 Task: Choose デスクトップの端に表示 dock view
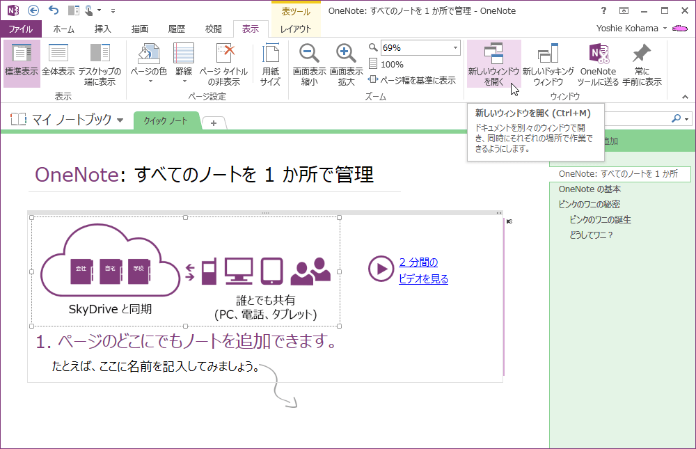pos(100,63)
